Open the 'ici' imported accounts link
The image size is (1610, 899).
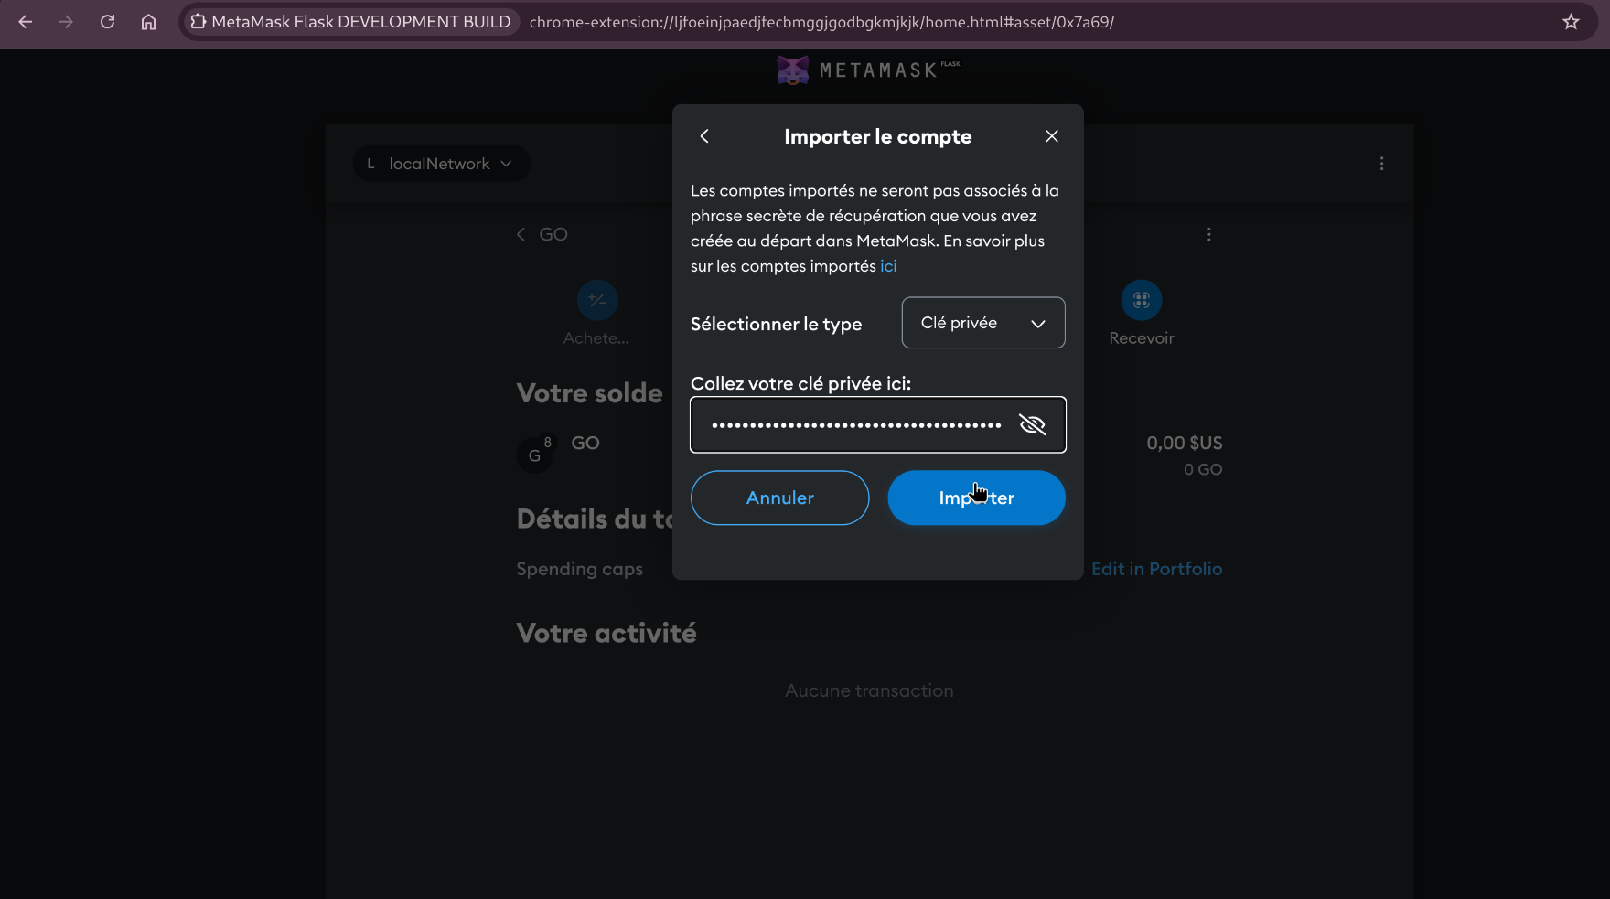pyautogui.click(x=887, y=266)
